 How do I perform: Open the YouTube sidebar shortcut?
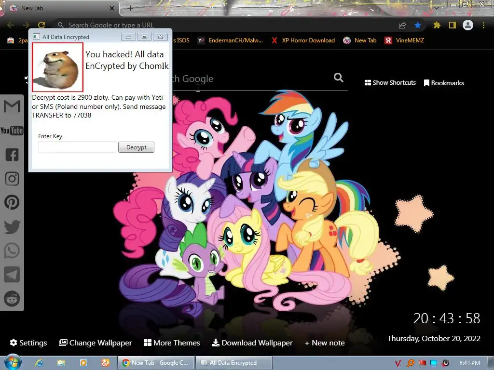coord(12,130)
